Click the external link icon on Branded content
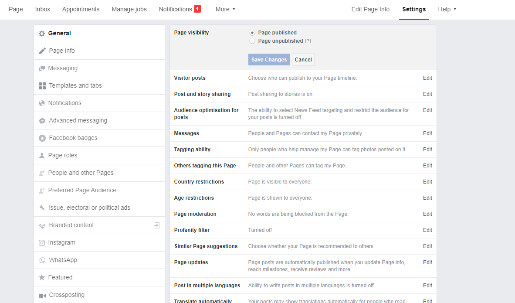Image resolution: width=515 pixels, height=303 pixels. click(x=156, y=225)
